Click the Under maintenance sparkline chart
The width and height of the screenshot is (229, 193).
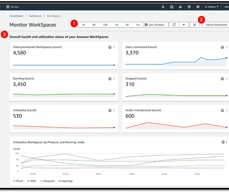pos(176,126)
